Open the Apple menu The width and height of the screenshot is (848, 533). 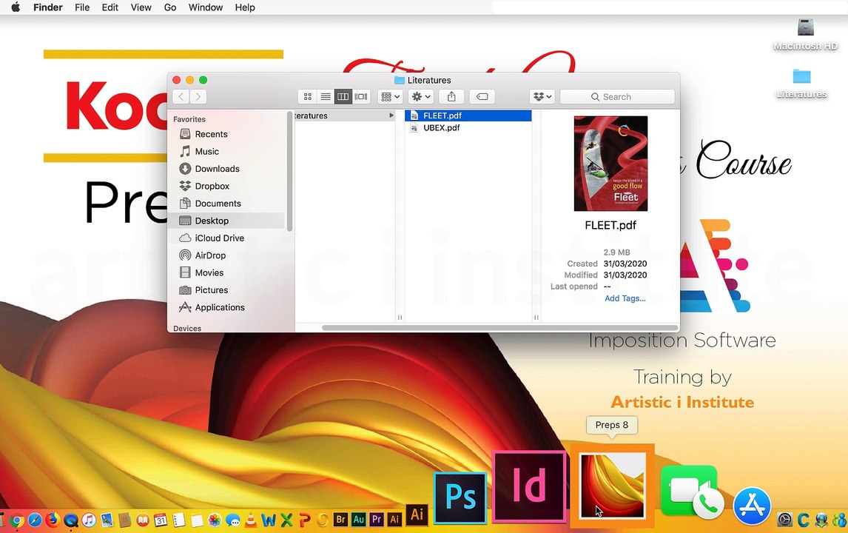[x=15, y=7]
